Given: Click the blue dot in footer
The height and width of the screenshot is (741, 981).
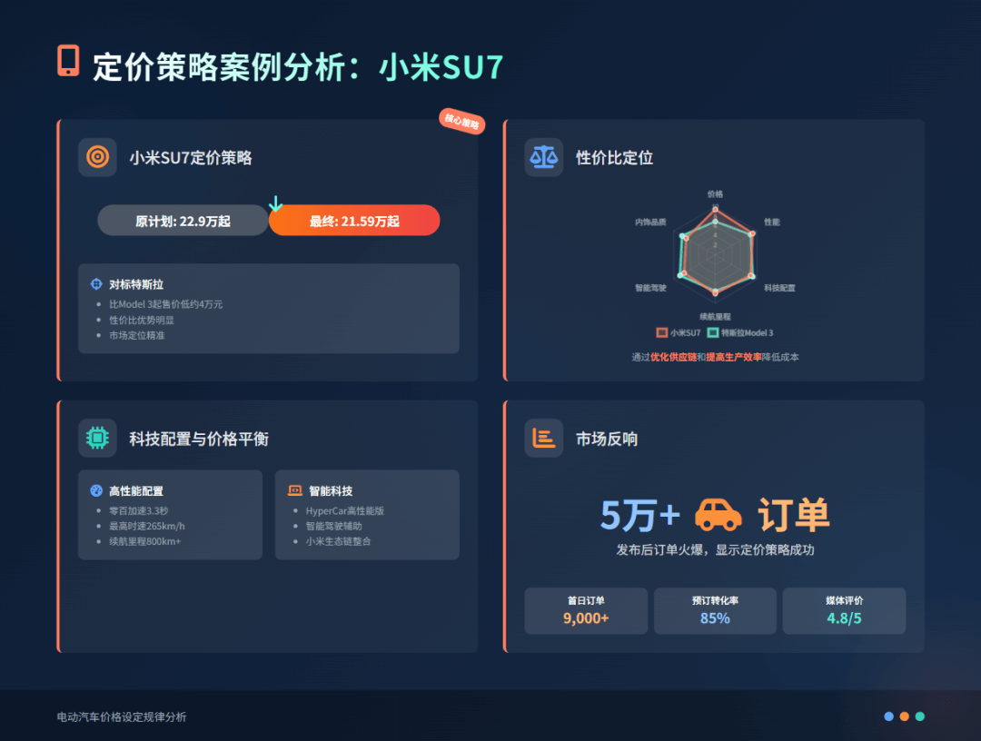Looking at the screenshot, I should pos(888,716).
